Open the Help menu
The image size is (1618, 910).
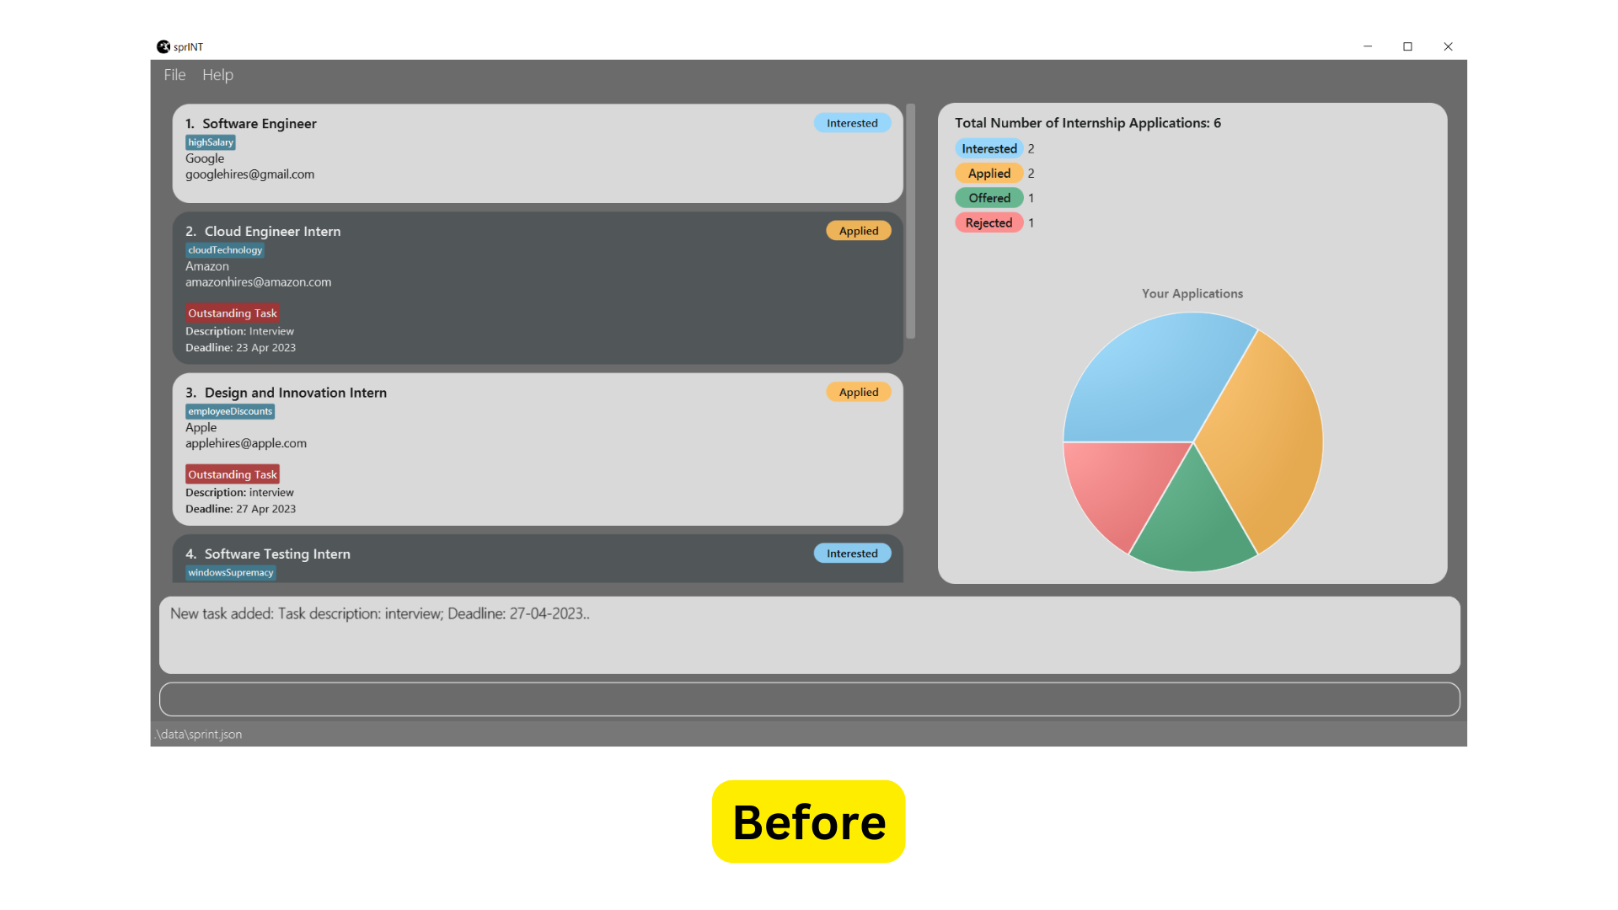[217, 73]
